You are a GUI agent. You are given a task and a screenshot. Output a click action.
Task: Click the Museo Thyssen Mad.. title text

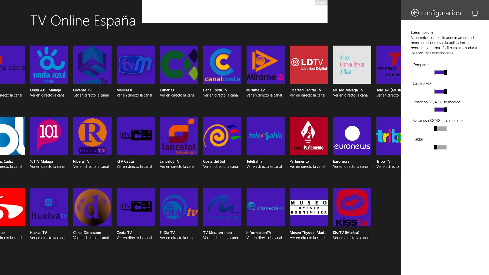308,233
